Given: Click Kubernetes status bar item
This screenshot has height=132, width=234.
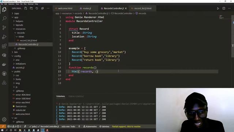Looking at the screenshot, I should 90,126.
